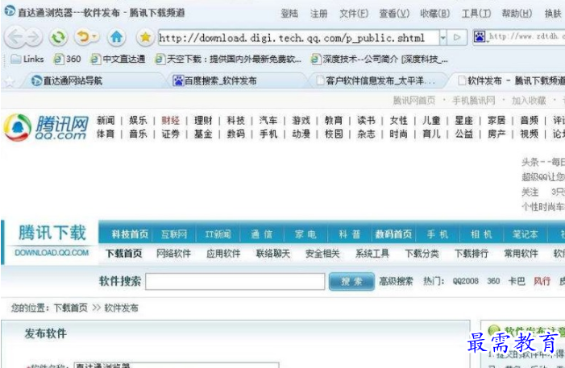Image resolution: width=565 pixels, height=368 pixels.
Task: Open the 汽车 channel link
Action: coord(268,120)
